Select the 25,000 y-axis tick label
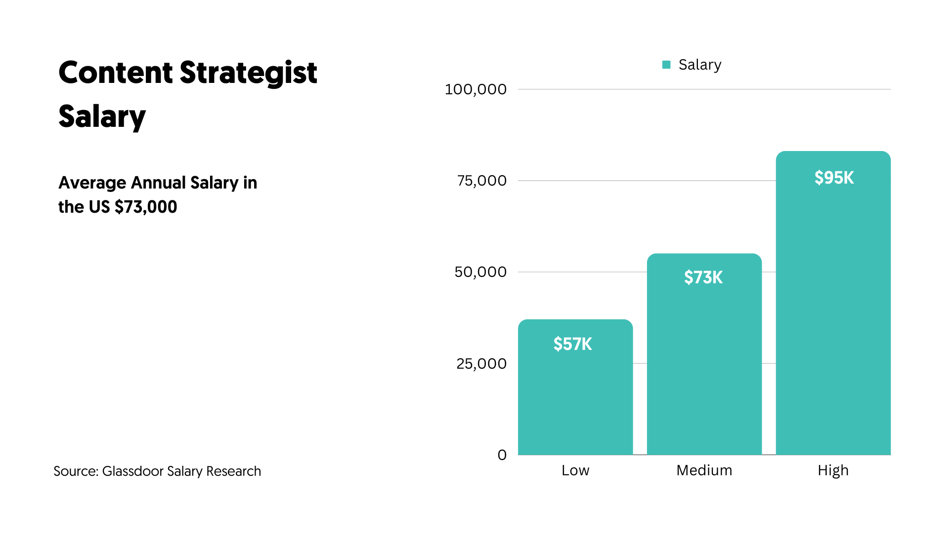 pos(481,364)
